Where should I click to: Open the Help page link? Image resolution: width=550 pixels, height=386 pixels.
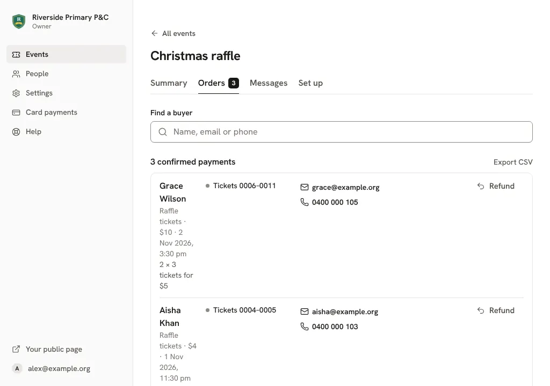coord(66,132)
